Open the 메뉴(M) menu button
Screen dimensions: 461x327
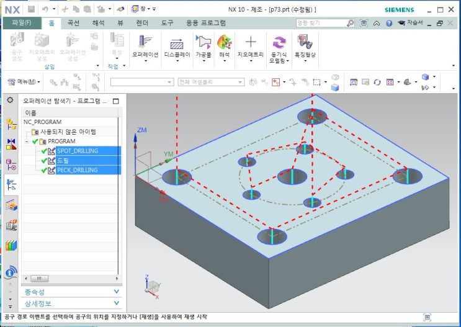pyautogui.click(x=24, y=82)
